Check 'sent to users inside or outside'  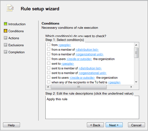click(x=49, y=77)
